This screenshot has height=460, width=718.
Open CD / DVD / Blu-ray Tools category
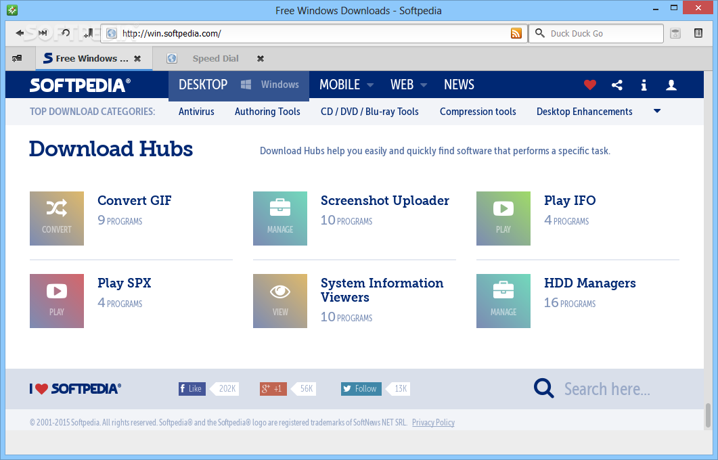pos(369,111)
